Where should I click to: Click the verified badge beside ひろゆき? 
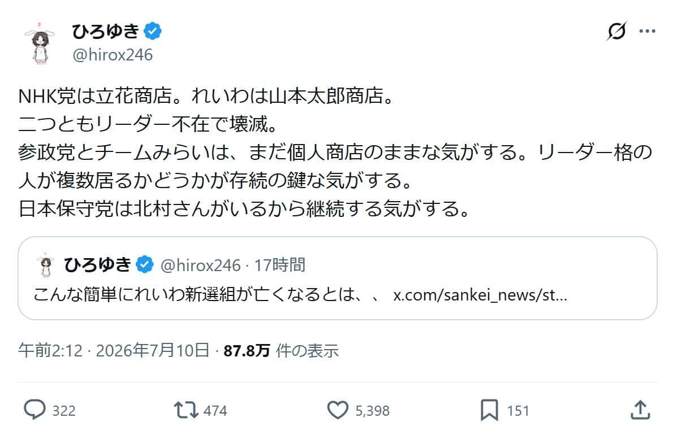coord(152,31)
